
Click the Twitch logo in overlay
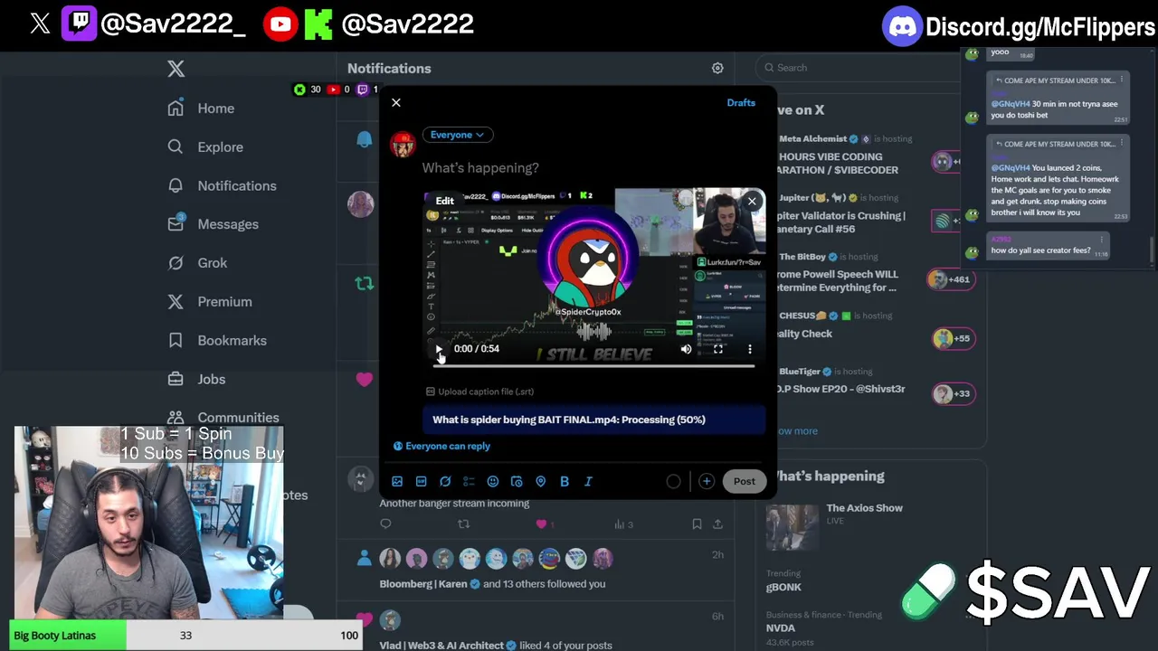[79, 24]
